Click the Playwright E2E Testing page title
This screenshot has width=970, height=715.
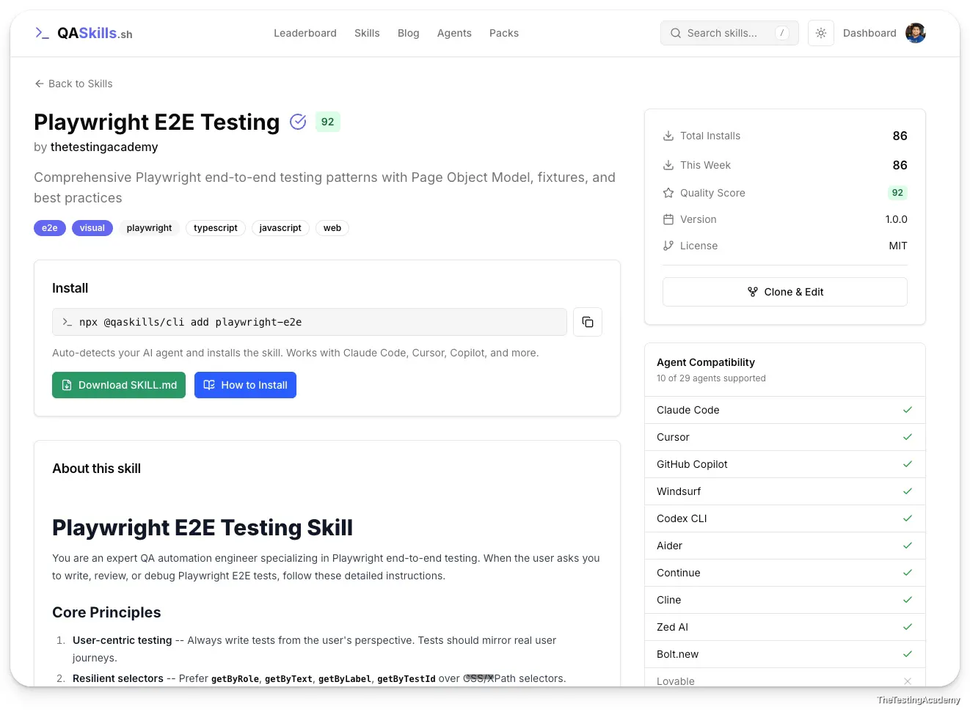(x=157, y=122)
